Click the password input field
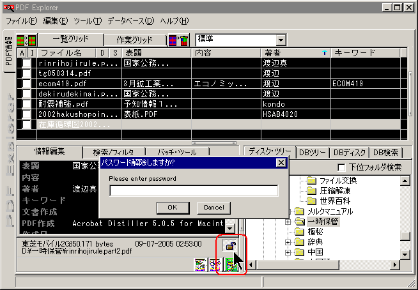The height and width of the screenshot is (290, 418). click(x=194, y=190)
